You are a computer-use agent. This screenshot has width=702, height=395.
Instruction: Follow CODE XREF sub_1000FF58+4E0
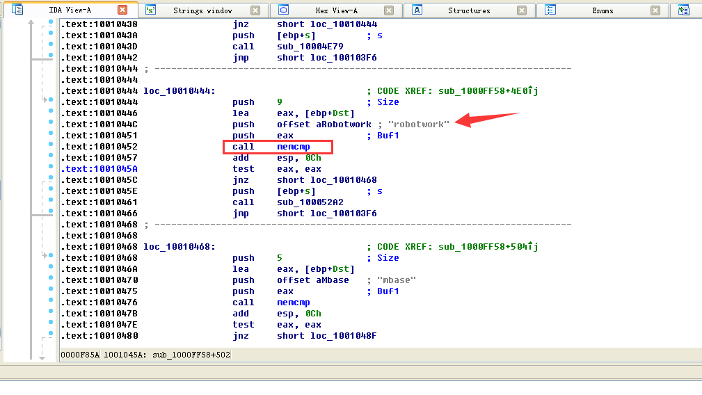point(488,91)
